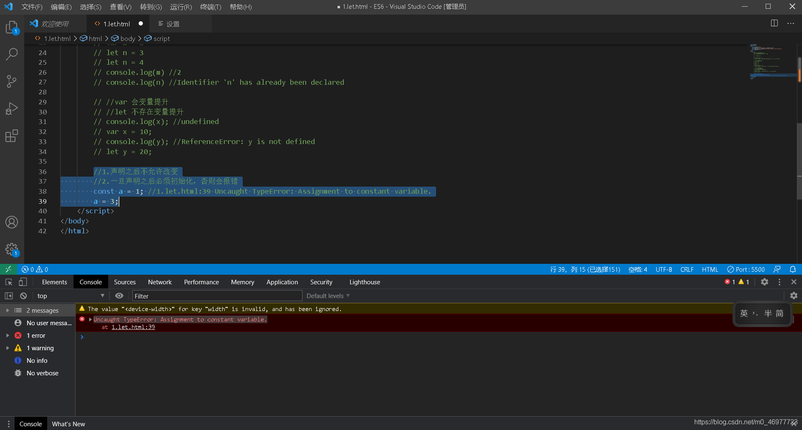Expand the '2 messages' group
The height and width of the screenshot is (430, 802).
[x=8, y=310]
